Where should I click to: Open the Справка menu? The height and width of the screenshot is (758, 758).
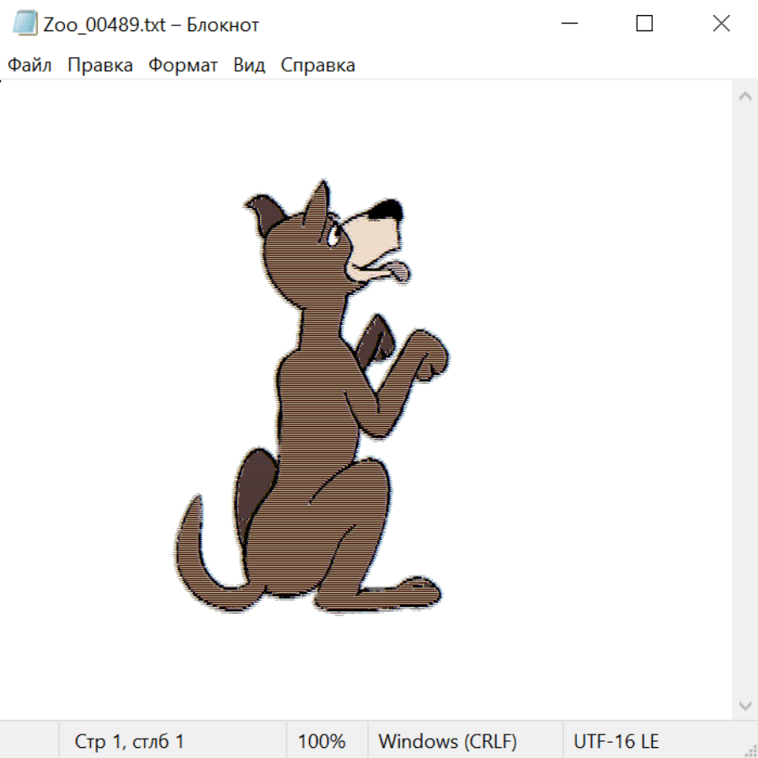(318, 65)
